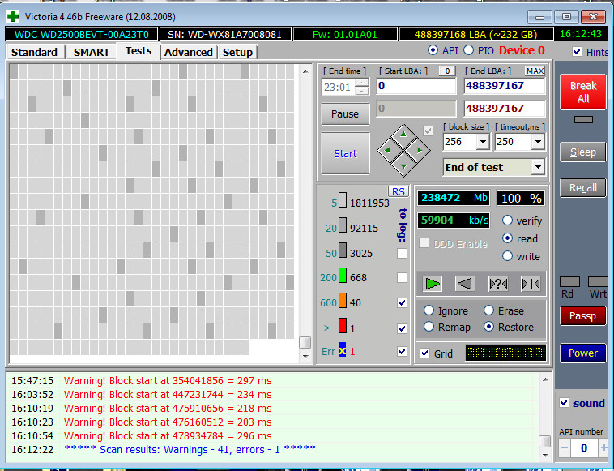Click the RS reset statistics button

point(398,191)
